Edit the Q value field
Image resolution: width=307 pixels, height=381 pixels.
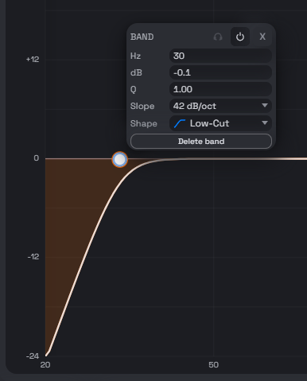[x=220, y=89]
